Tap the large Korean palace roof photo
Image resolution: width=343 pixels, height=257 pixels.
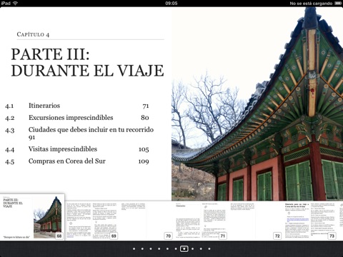(257, 104)
